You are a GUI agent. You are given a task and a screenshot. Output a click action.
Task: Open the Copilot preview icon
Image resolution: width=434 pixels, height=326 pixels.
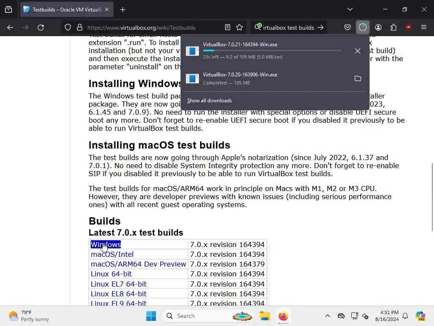[x=420, y=316]
